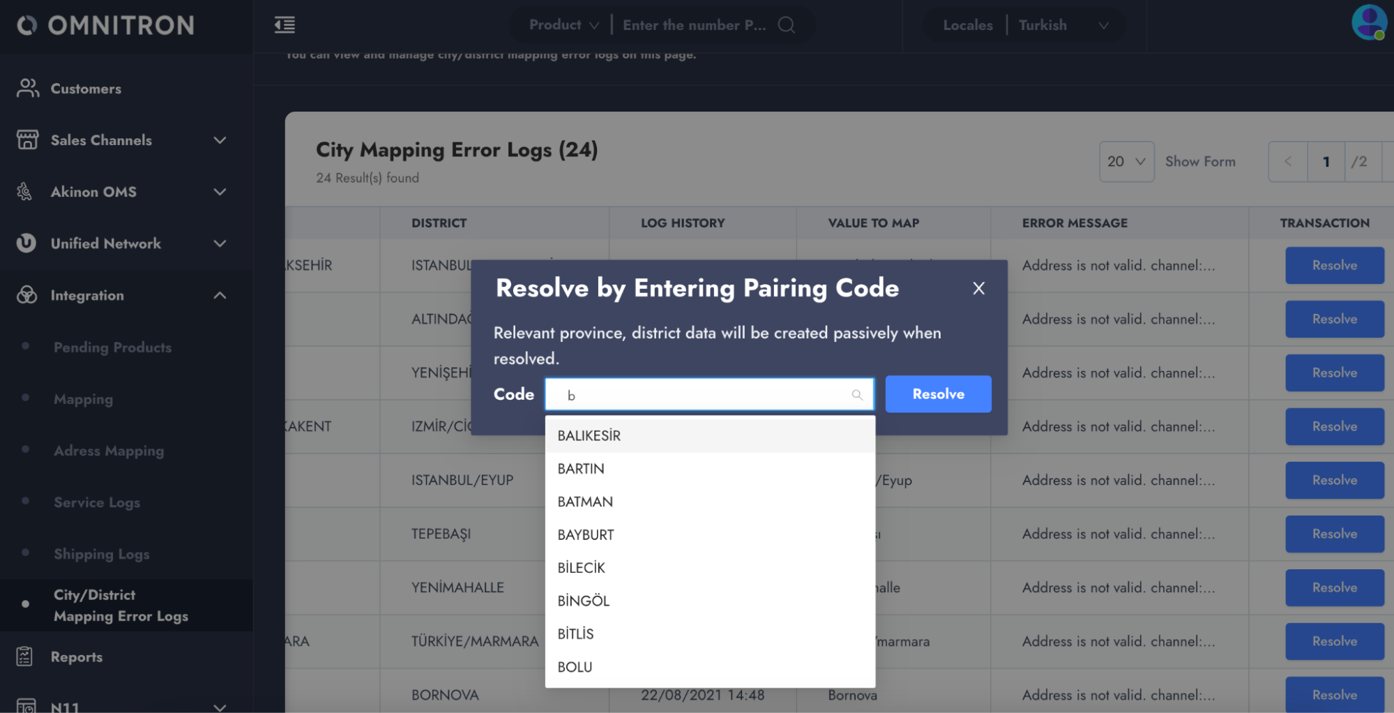Collapse the sidebar with the menu fold icon
This screenshot has height=713, width=1394.
click(x=285, y=25)
